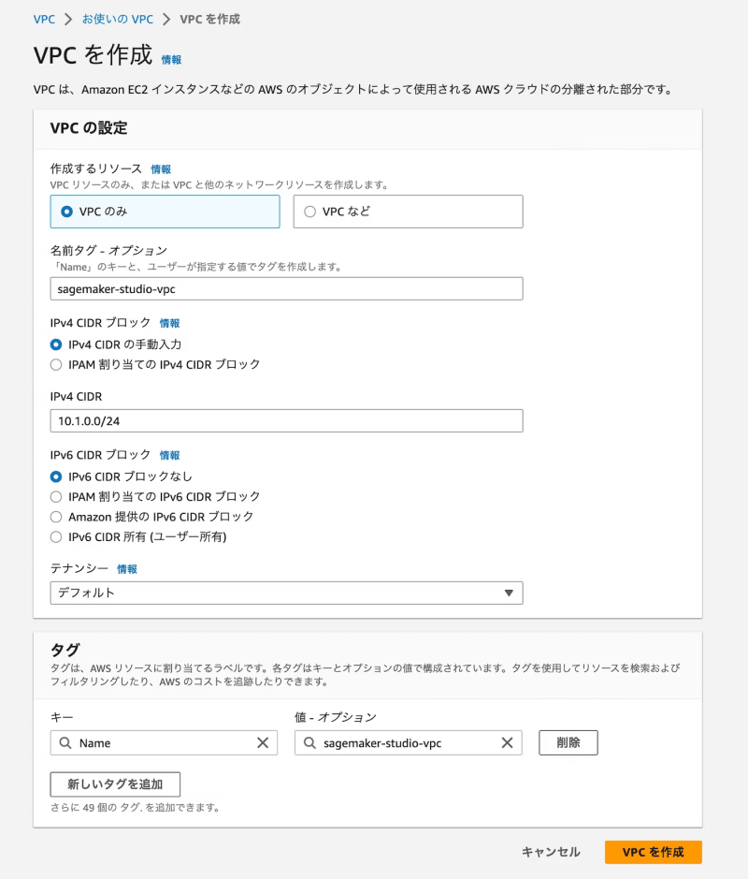Open 情報 link beside 作成するリソース
This screenshot has width=748, height=879.
(x=161, y=169)
